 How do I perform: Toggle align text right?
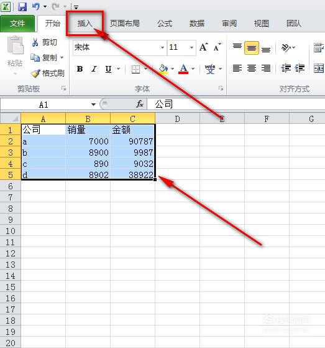point(265,68)
